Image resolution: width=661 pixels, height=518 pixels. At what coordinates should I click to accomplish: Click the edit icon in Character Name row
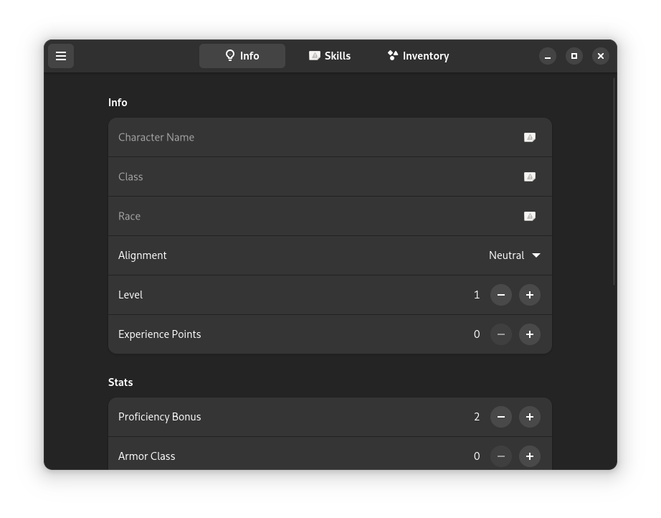click(x=530, y=138)
